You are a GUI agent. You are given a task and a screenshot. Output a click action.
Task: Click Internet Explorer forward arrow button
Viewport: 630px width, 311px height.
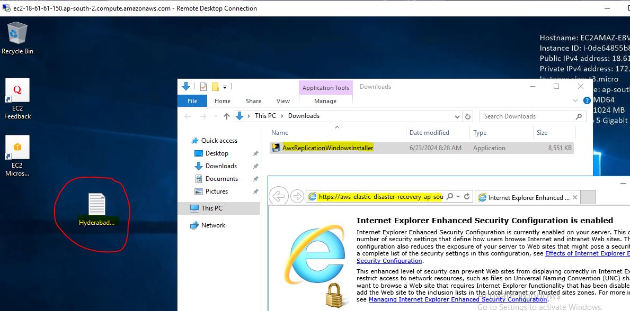pyautogui.click(x=297, y=197)
